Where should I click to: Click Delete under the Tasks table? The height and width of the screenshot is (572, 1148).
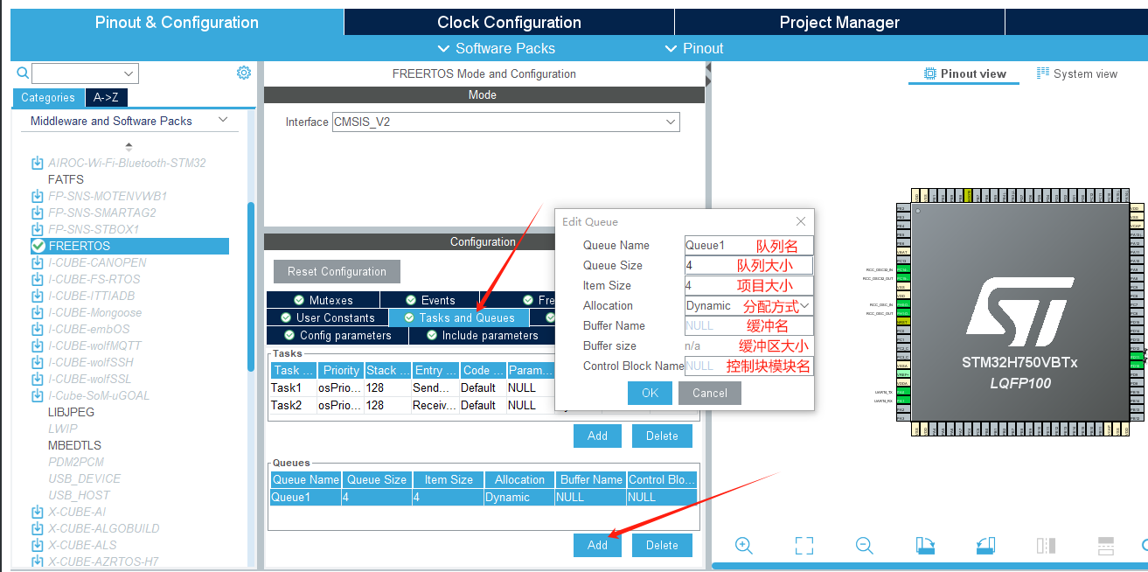point(662,436)
